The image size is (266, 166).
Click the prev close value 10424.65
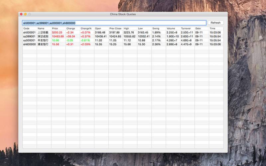coord(115,37)
